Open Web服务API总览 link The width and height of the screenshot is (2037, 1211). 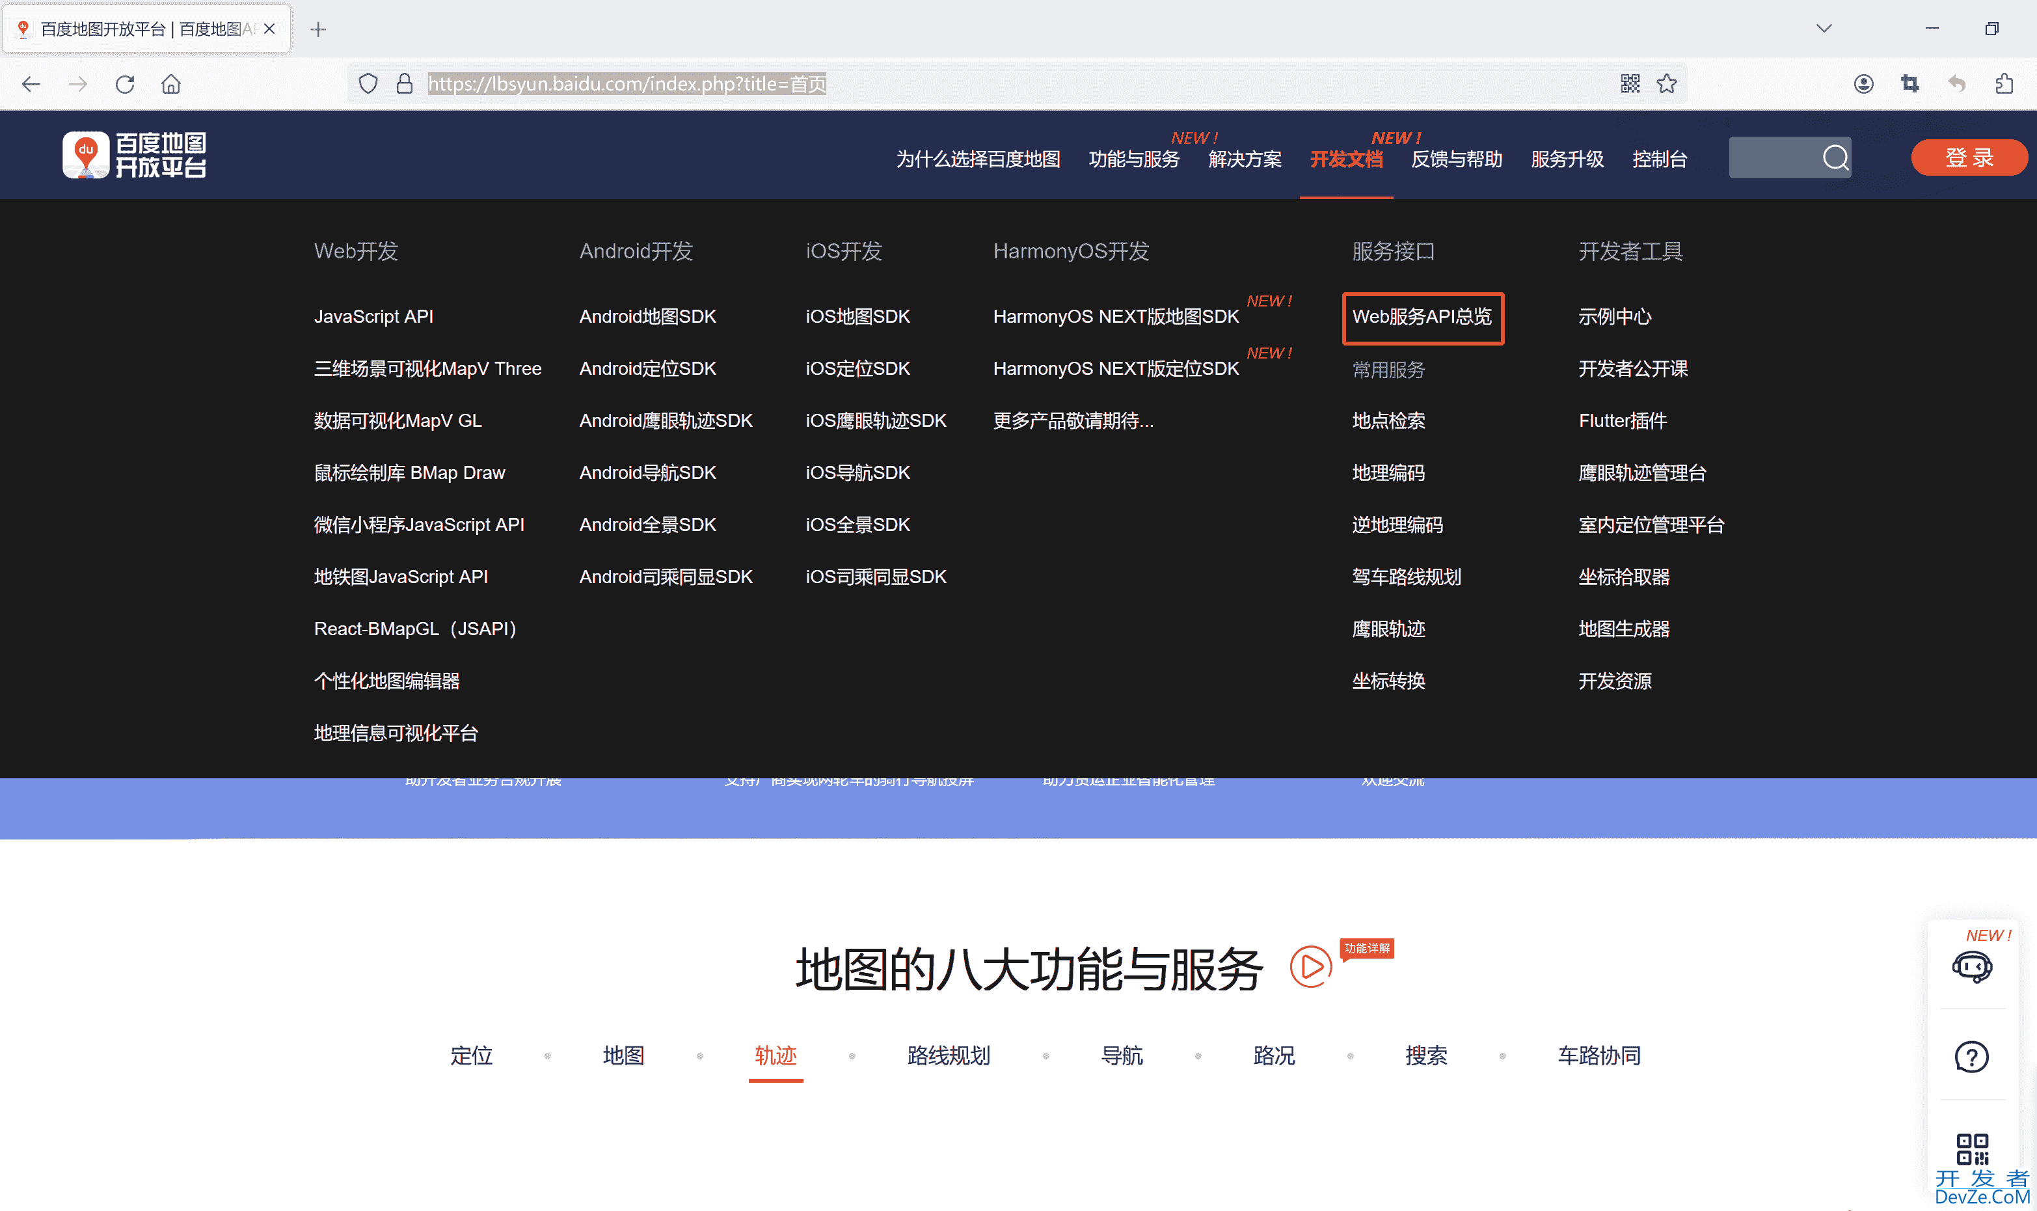(x=1422, y=317)
